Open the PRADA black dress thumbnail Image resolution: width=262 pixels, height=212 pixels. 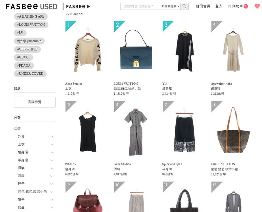coord(88,131)
